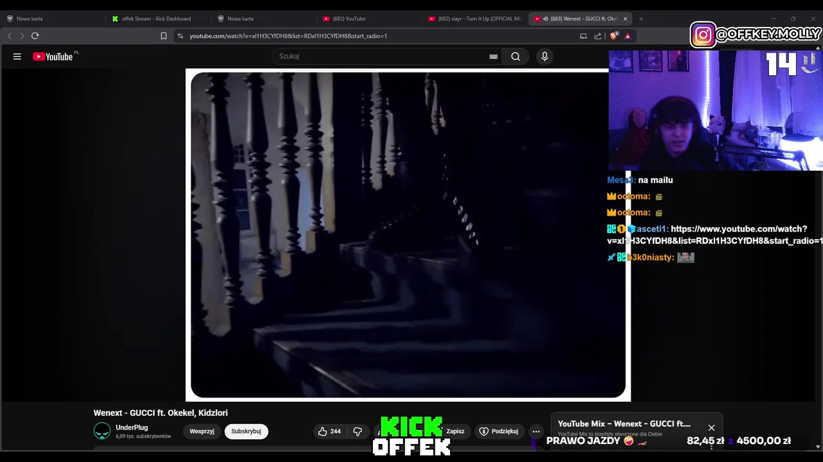Click the @OFFKEY.MOLLY Instagram icon
The image size is (823, 462).
coord(703,35)
